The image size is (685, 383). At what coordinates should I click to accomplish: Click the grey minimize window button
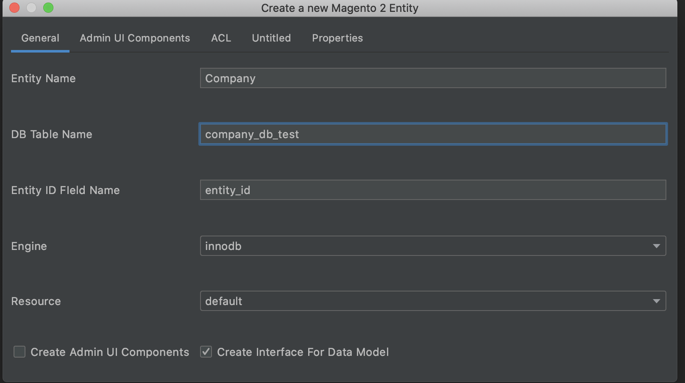(31, 8)
